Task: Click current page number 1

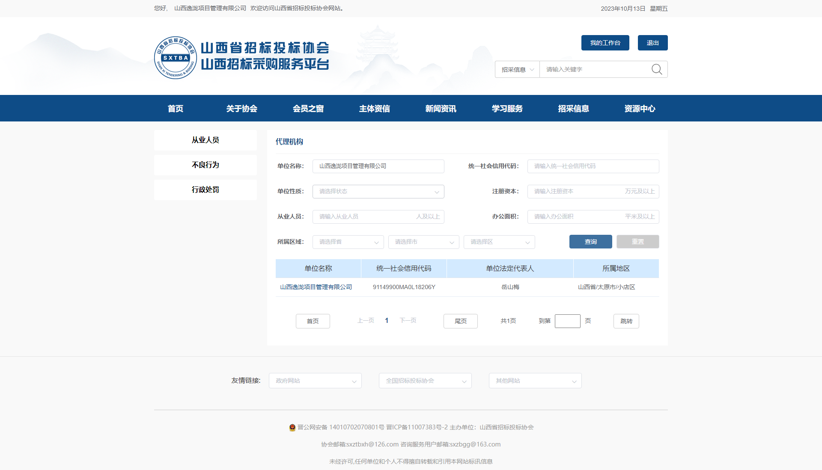Action: click(387, 321)
